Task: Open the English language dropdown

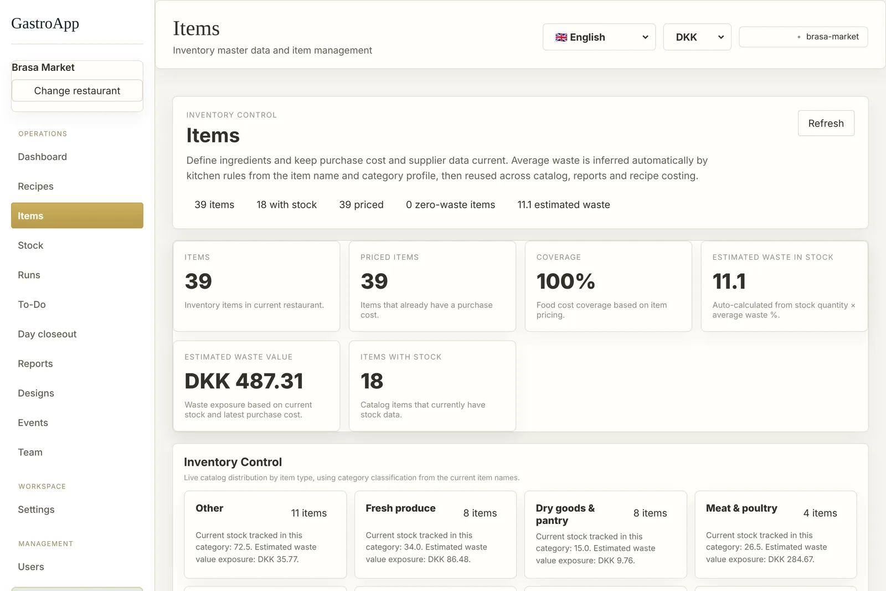Action: coord(599,37)
